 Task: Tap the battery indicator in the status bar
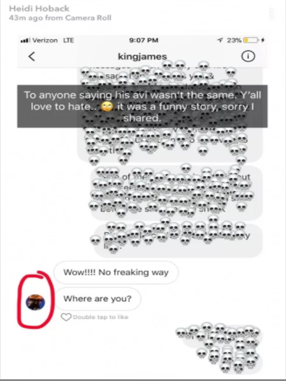[251, 40]
